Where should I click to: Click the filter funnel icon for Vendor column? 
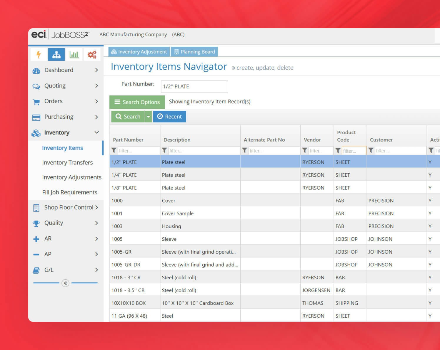pyautogui.click(x=305, y=150)
